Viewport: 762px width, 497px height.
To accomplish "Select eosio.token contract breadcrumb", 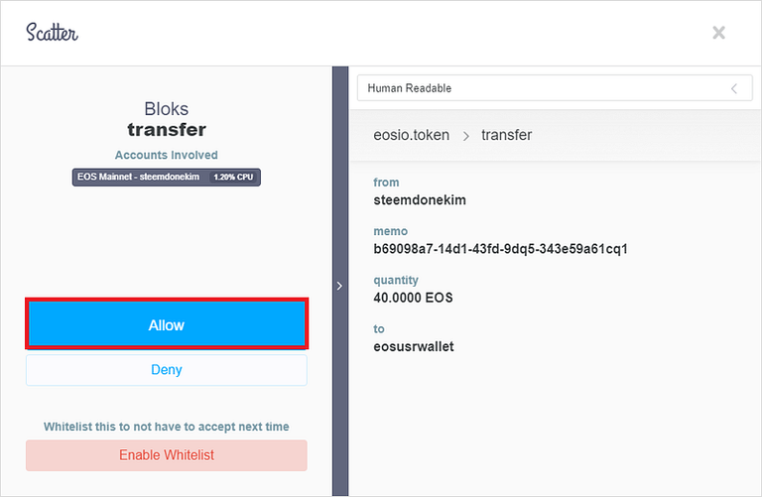I will [x=411, y=135].
